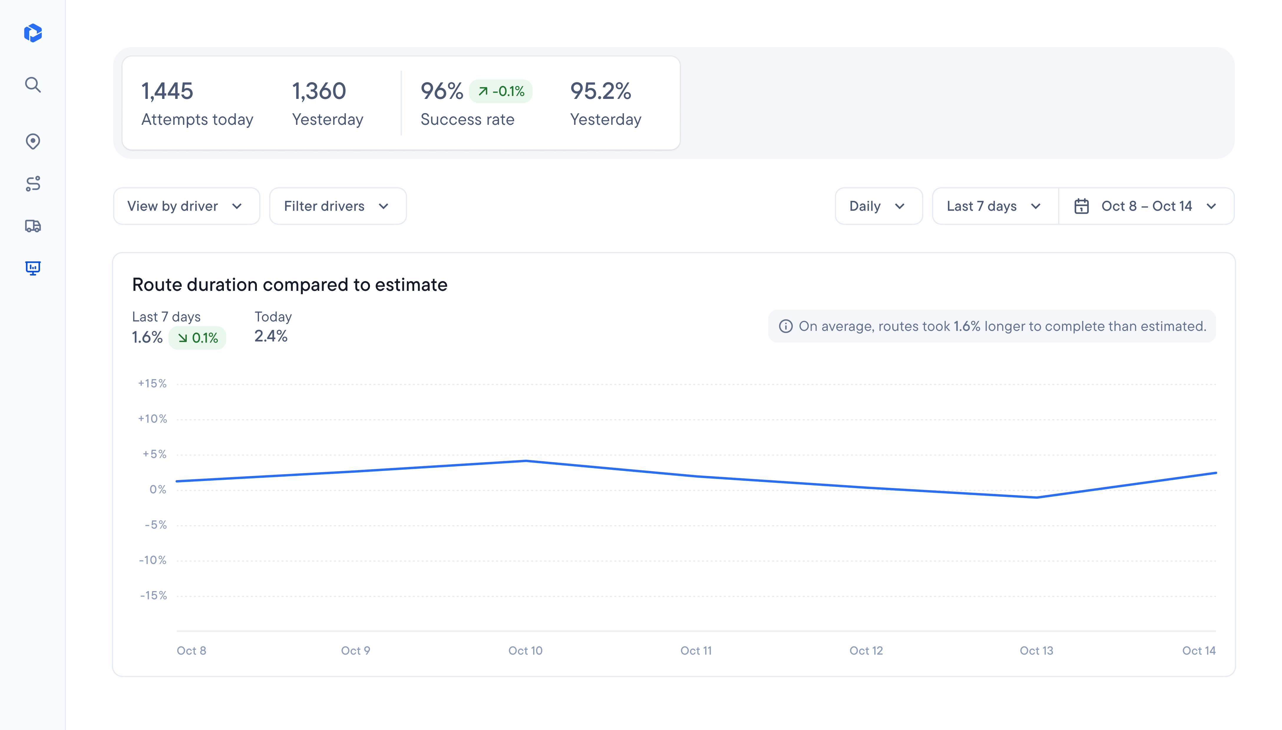Click the blue app logo icon

coord(33,33)
